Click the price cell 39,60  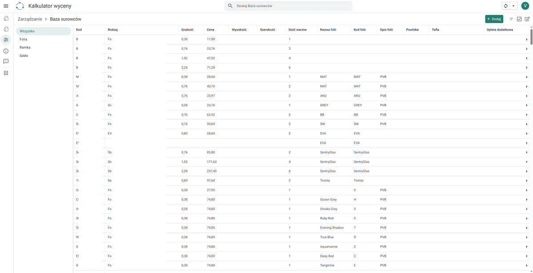[211, 124]
